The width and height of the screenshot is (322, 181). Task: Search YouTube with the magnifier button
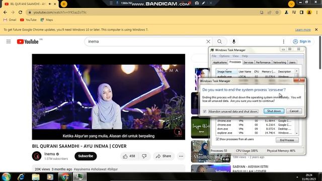click(219, 42)
